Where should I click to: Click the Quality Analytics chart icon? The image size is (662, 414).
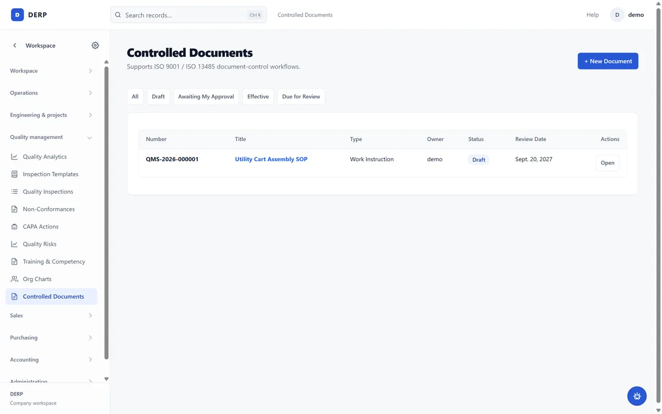[x=14, y=157]
